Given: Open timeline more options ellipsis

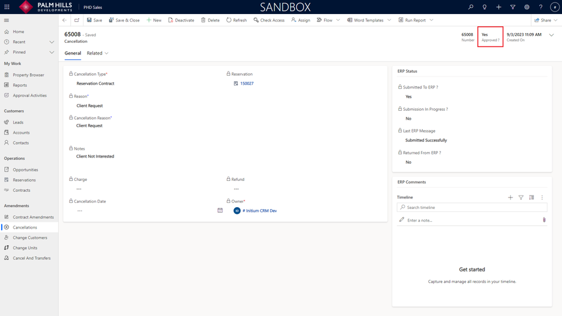Looking at the screenshot, I should pyautogui.click(x=542, y=197).
